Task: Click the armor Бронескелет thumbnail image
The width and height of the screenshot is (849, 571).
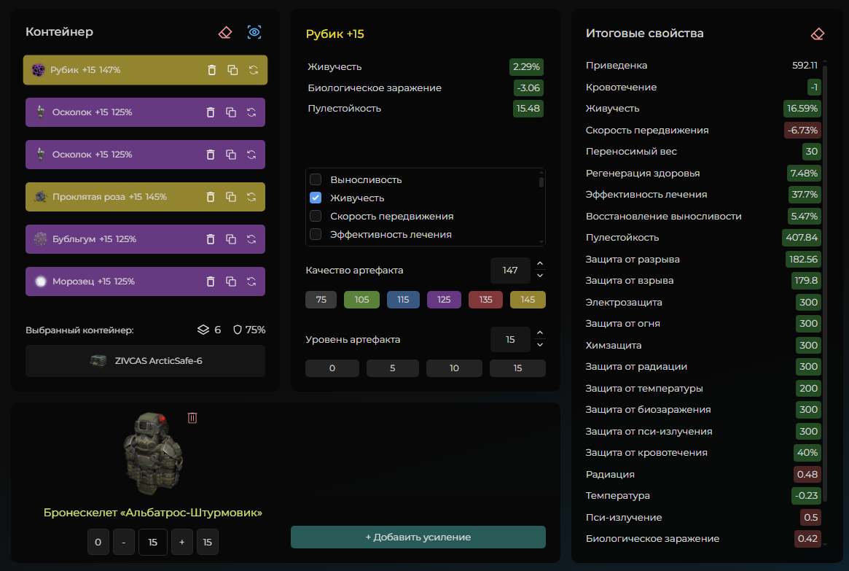Action: (153, 454)
